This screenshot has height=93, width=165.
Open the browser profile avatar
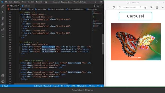click(x=157, y=7)
